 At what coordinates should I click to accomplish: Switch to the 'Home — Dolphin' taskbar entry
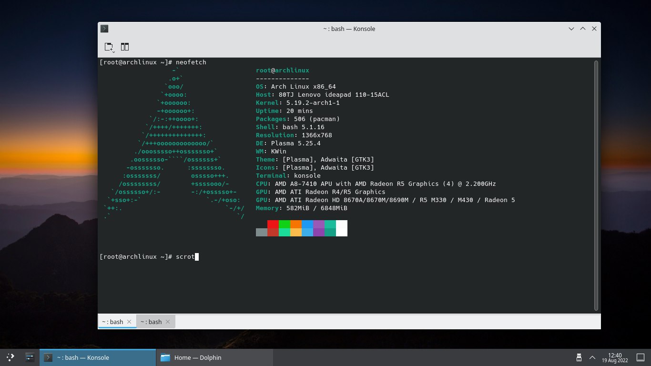click(x=215, y=357)
